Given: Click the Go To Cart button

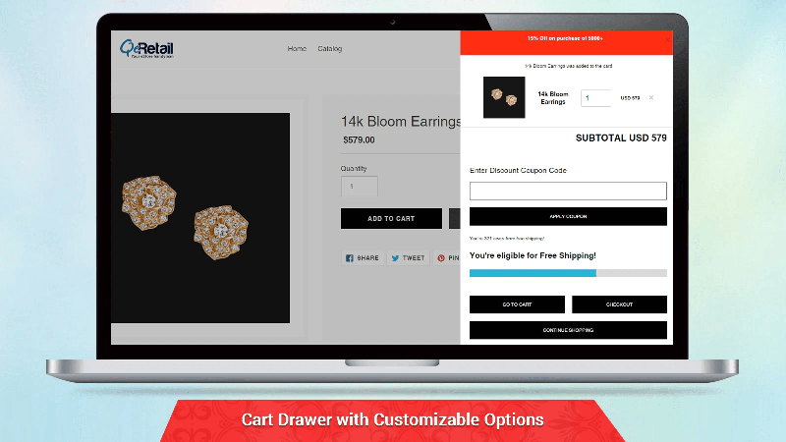Looking at the screenshot, I should coord(517,304).
